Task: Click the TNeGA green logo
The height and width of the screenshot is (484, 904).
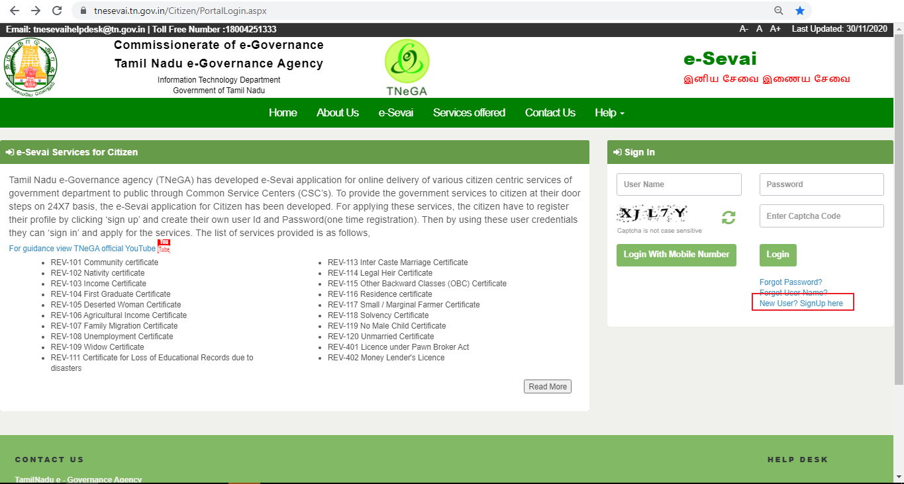Action: point(407,67)
